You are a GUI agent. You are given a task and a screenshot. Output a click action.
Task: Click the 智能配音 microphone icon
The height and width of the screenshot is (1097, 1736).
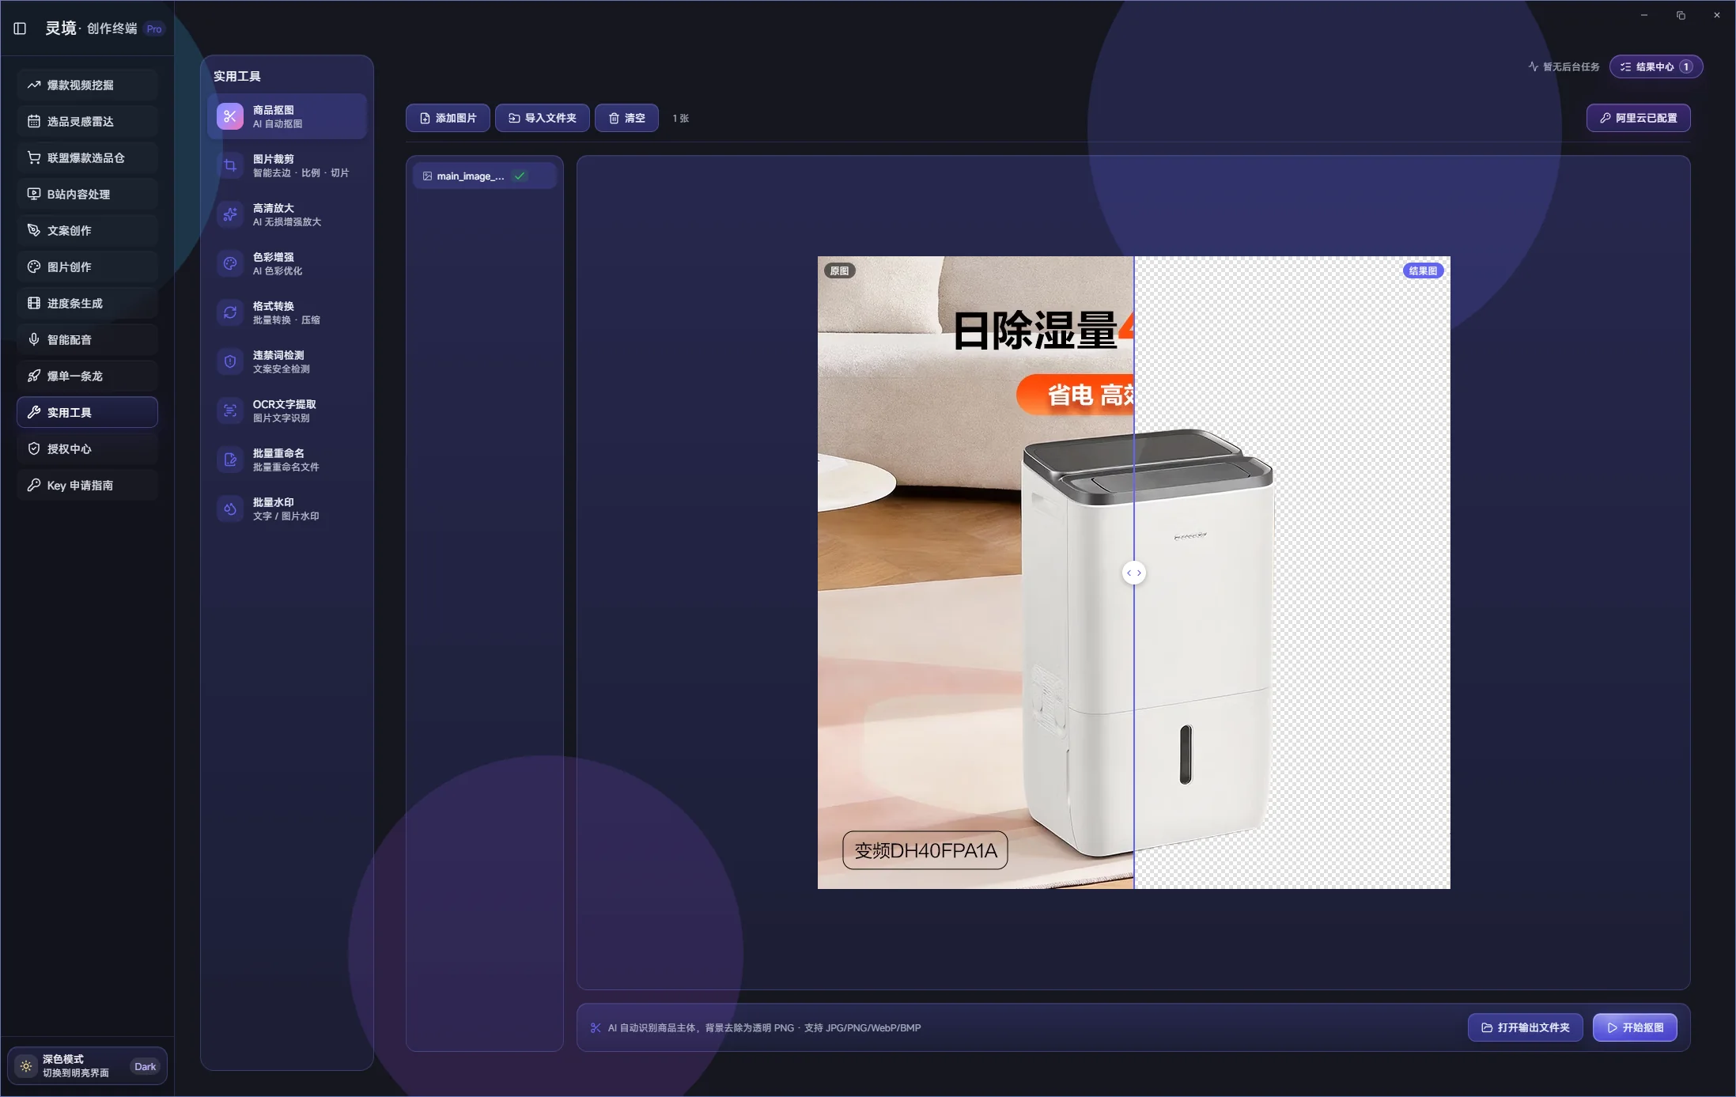34,339
